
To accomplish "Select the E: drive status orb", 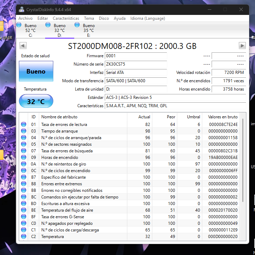I will [77, 25].
